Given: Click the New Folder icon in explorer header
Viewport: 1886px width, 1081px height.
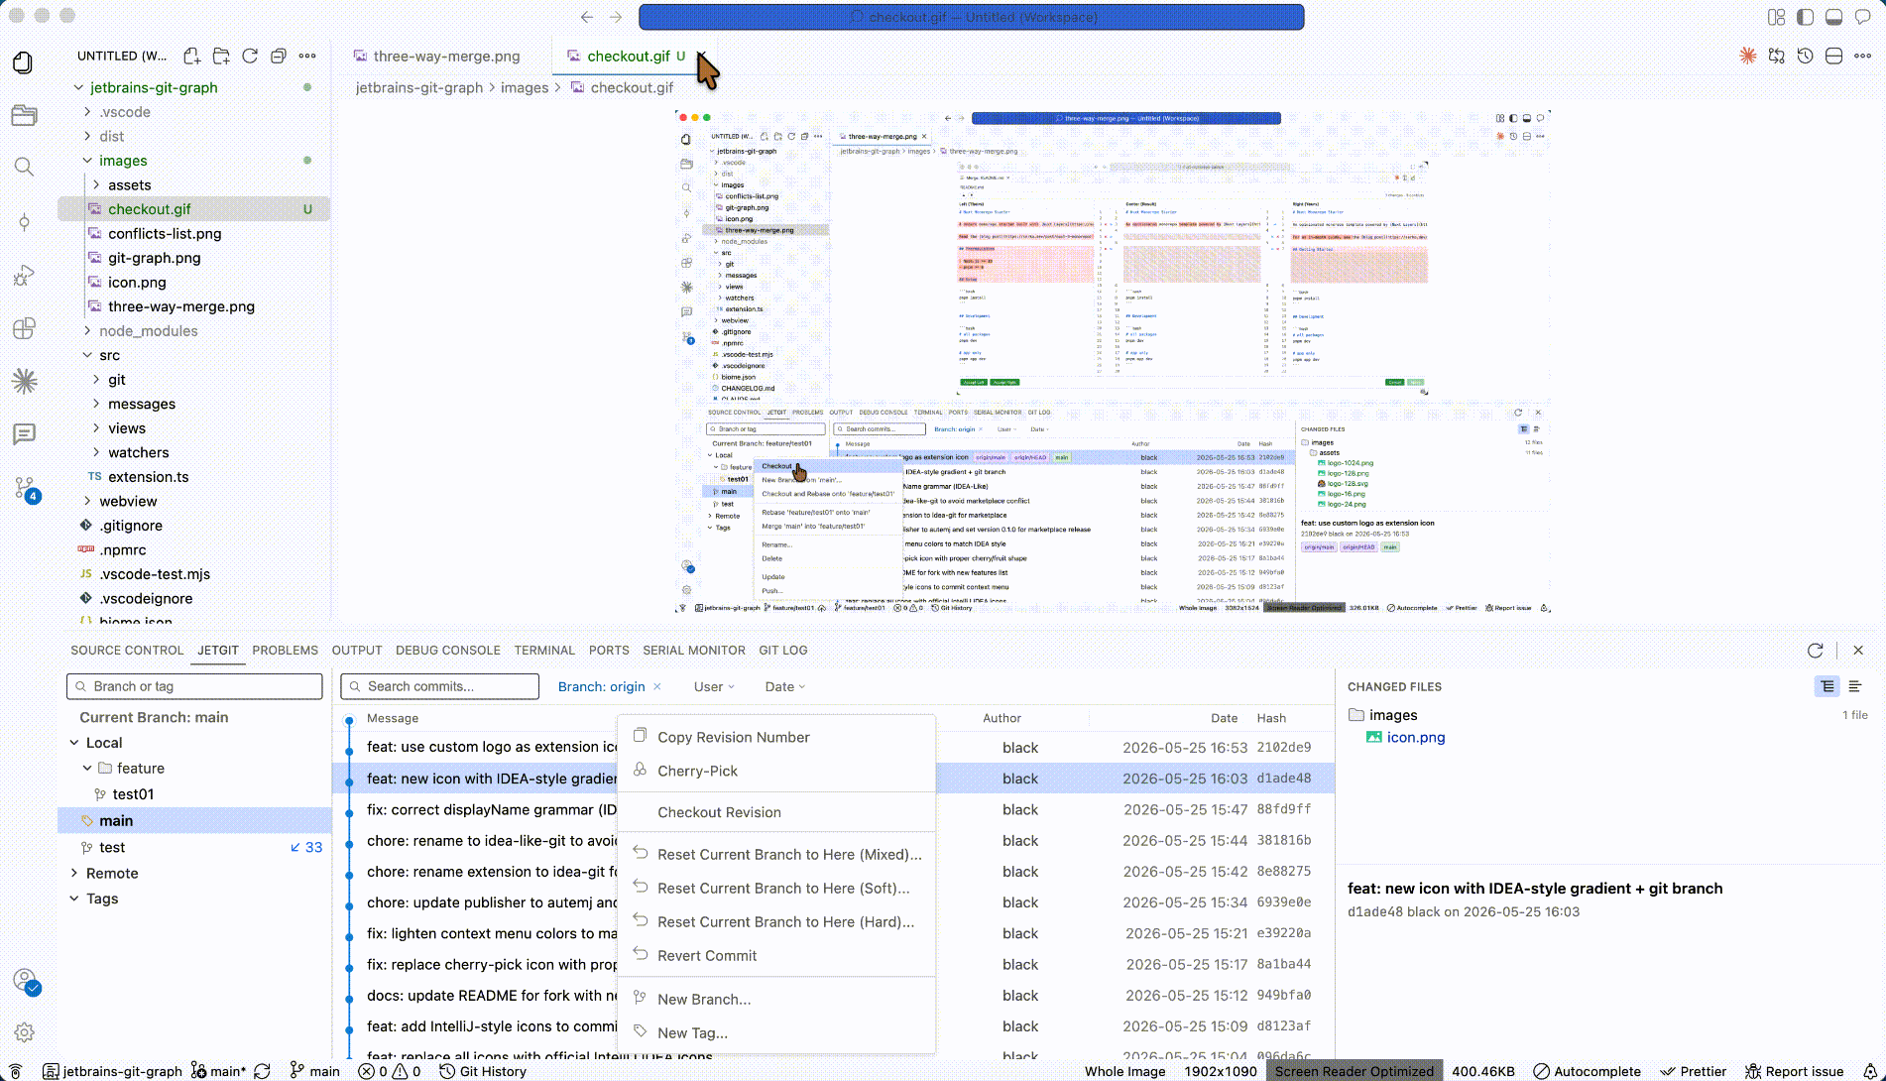Looking at the screenshot, I should [221, 56].
